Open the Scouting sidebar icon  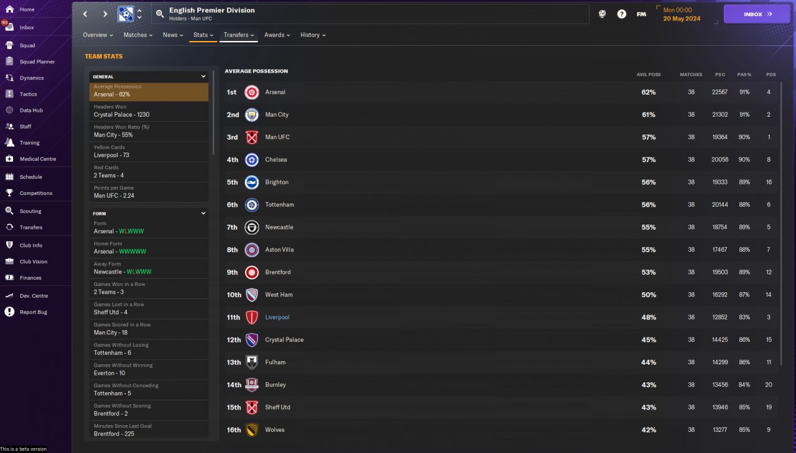[x=9, y=211]
